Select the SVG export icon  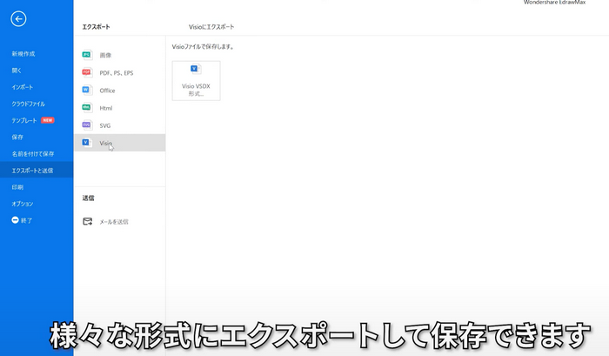[87, 125]
